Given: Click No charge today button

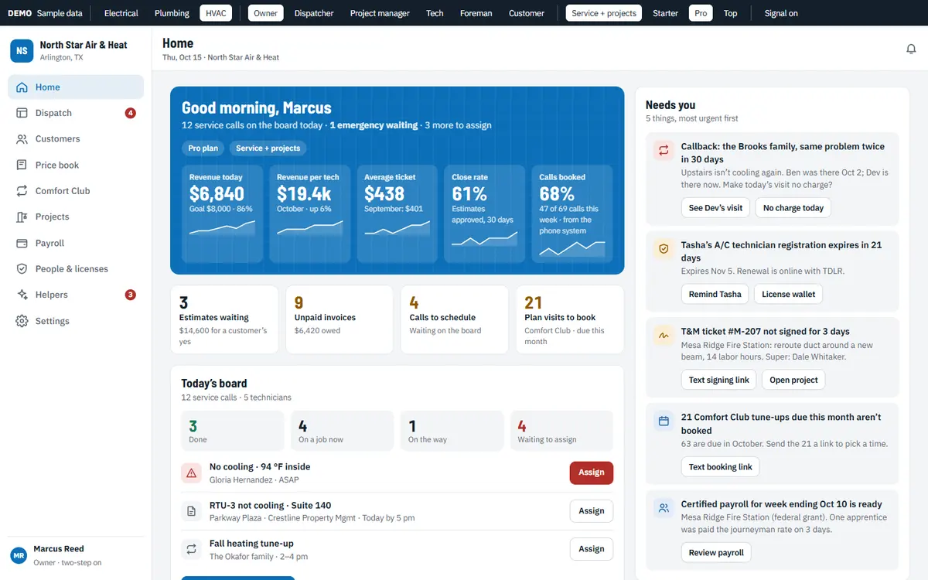Looking at the screenshot, I should pos(793,207).
